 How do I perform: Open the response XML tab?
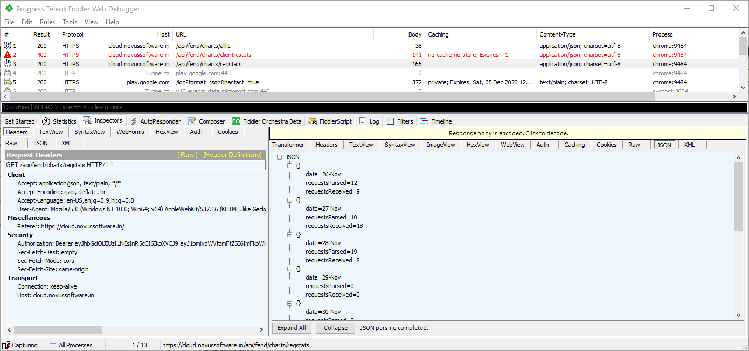click(x=690, y=145)
